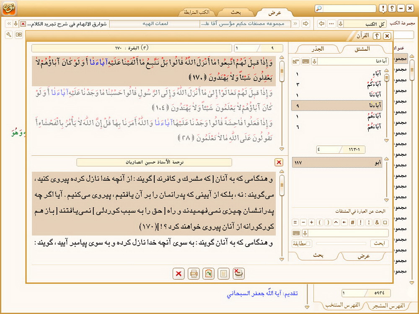The width and height of the screenshot is (419, 314).
Task: Switch to the الجذر tab
Action: 316,49
